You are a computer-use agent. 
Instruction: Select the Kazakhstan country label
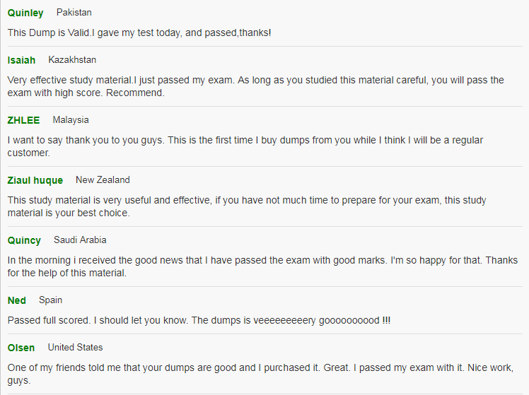(72, 59)
